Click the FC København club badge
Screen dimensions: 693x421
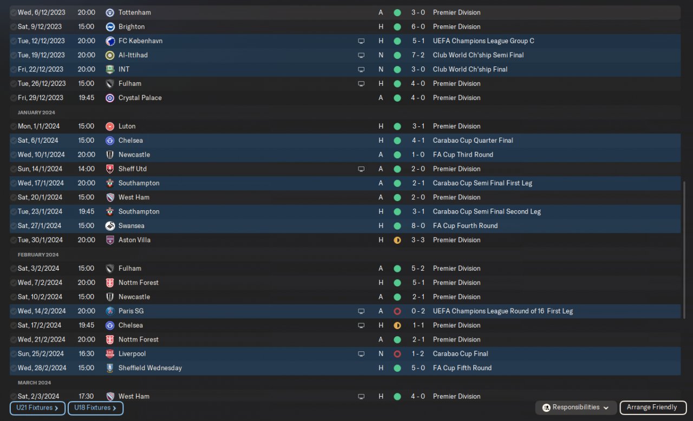[110, 41]
